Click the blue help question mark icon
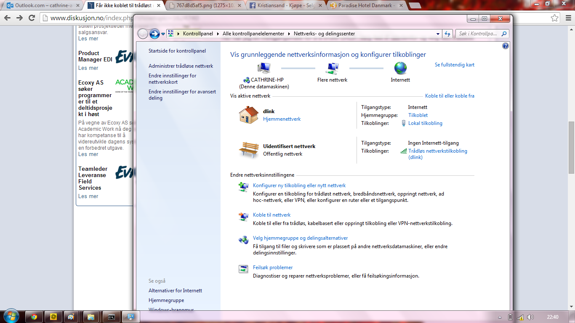This screenshot has width=575, height=323. [506, 46]
